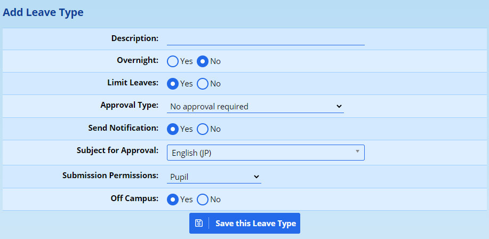Open the Approval Type dropdown
Viewport: 489px width, 239px height.
click(255, 107)
